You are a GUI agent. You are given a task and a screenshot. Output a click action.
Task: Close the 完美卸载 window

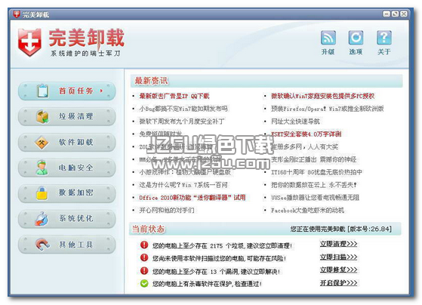coord(404,14)
